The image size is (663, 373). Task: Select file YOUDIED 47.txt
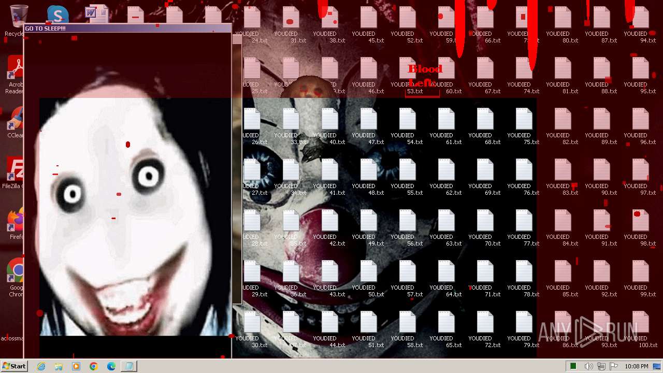tap(368, 126)
